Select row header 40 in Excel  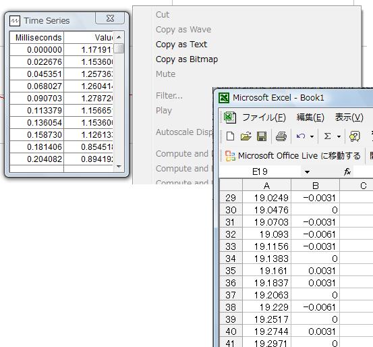(231, 331)
